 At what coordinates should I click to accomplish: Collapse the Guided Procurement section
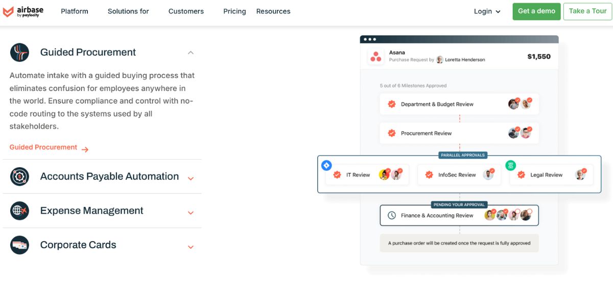click(x=191, y=52)
